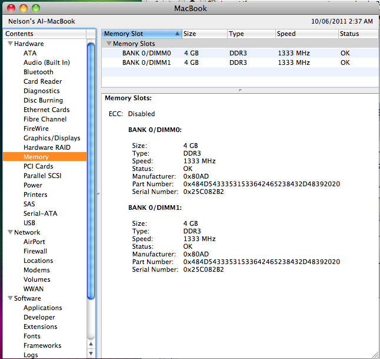Select Locations under Network
Image resolution: width=380 pixels, height=359 pixels.
click(38, 261)
